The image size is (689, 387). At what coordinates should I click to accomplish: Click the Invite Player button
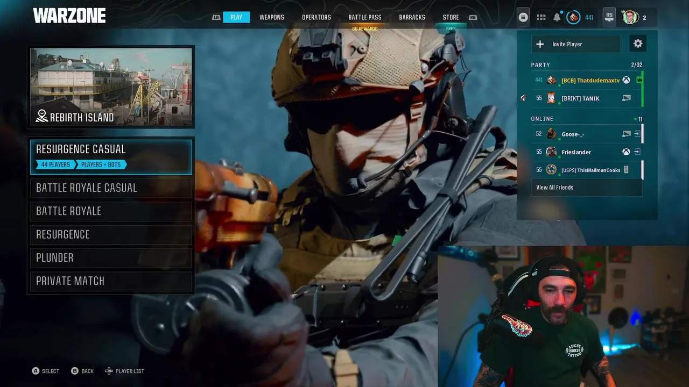[x=576, y=44]
